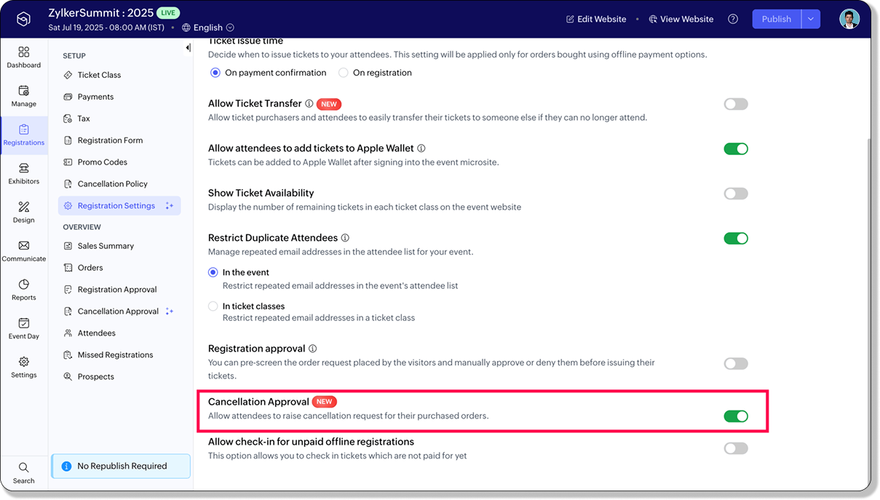The image size is (880, 500).
Task: Click the ZylkerSummit : 2025 event title
Action: tap(100, 13)
